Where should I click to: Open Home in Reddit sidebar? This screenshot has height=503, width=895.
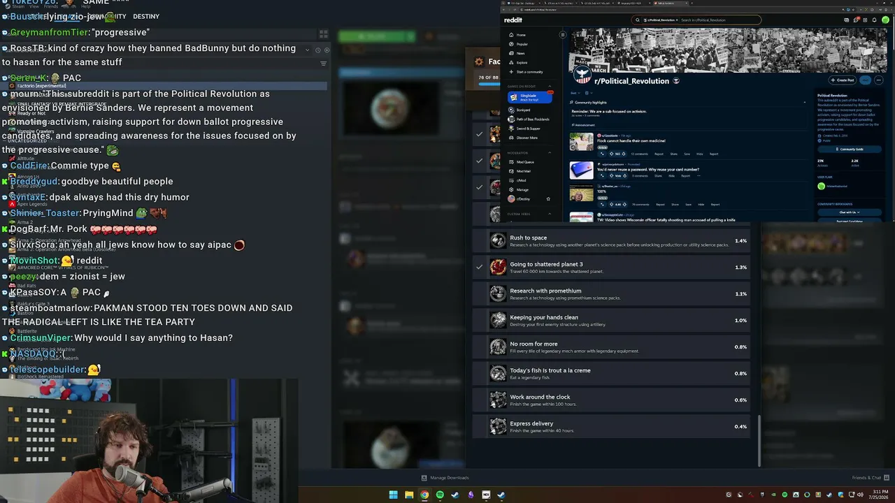point(521,35)
